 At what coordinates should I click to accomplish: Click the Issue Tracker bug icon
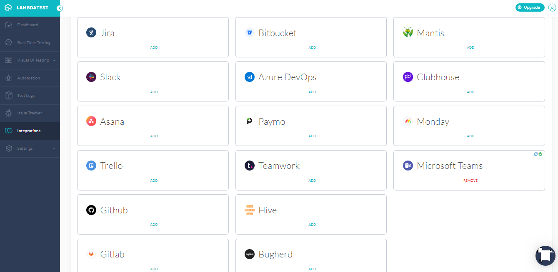point(8,113)
